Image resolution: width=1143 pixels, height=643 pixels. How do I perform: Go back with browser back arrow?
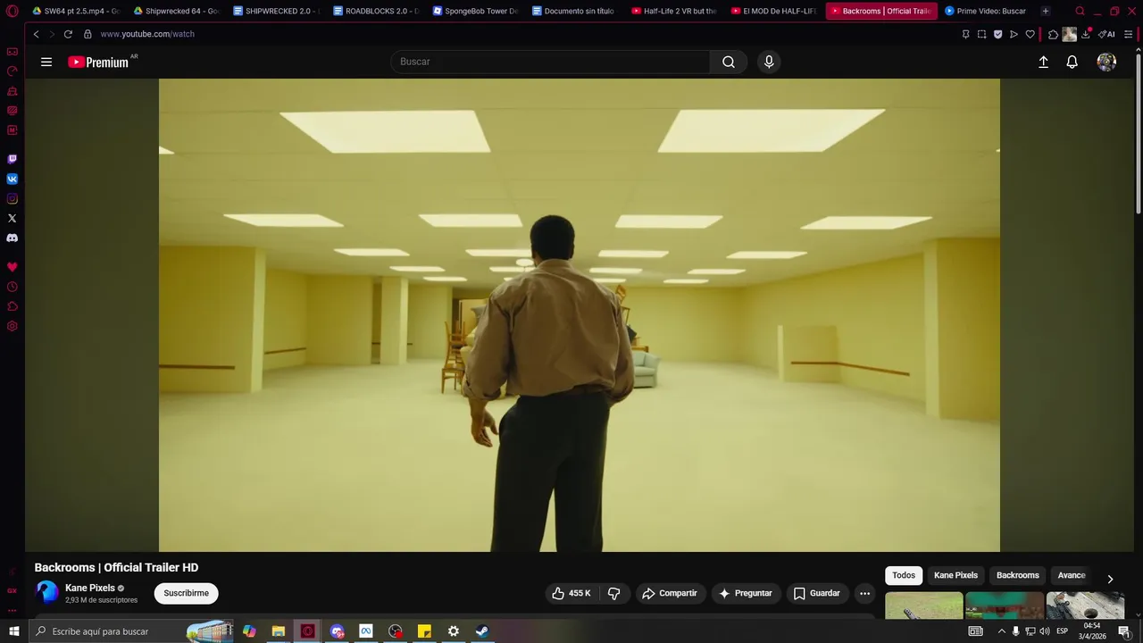point(36,34)
